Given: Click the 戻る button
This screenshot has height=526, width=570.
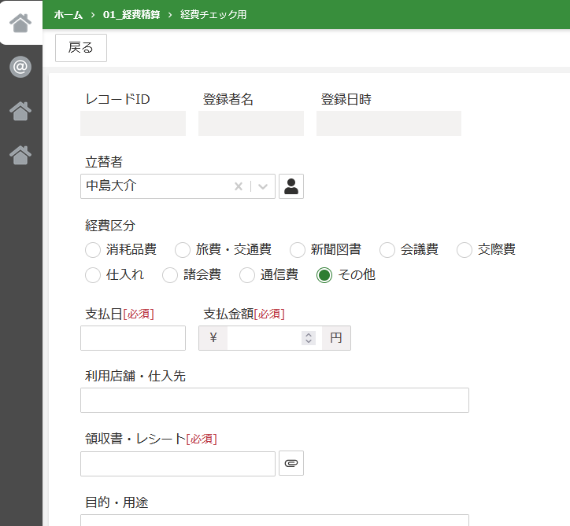Looking at the screenshot, I should tap(81, 48).
